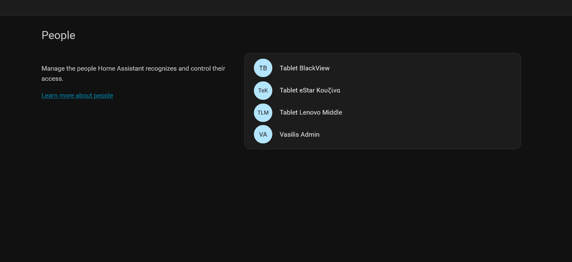This screenshot has height=262, width=572.
Task: Open the Learn more about people link
Action: 77,96
